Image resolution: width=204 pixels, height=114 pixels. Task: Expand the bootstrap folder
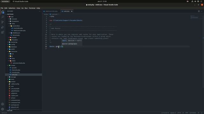[14, 42]
